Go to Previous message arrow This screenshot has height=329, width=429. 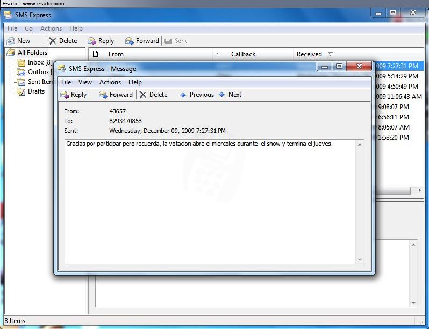(x=183, y=95)
